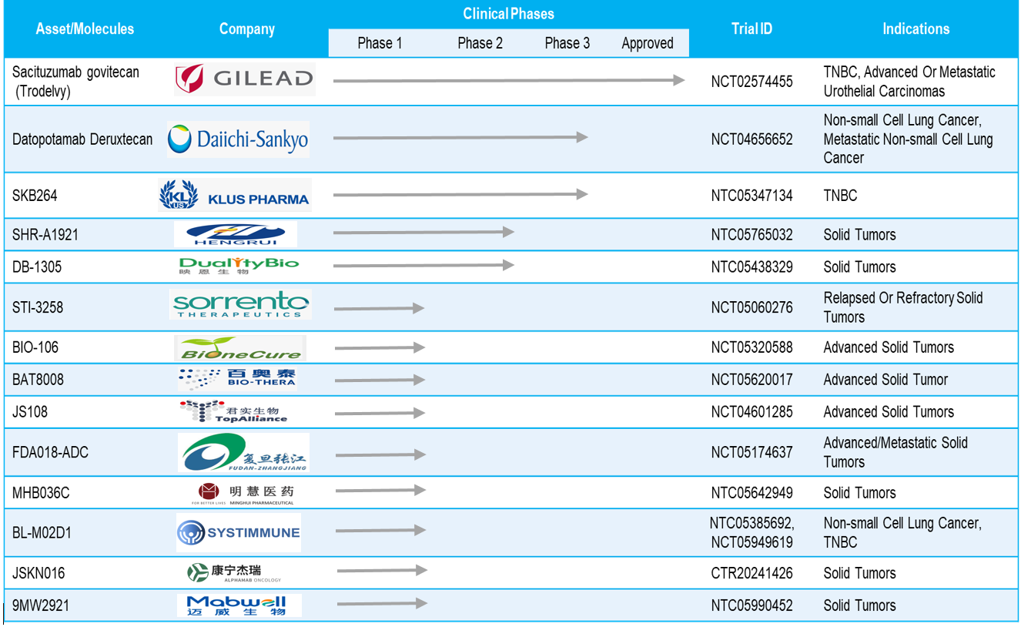Viewport: 1021px width, 627px height.
Task: Select the Mabwell logo
Action: [x=239, y=605]
